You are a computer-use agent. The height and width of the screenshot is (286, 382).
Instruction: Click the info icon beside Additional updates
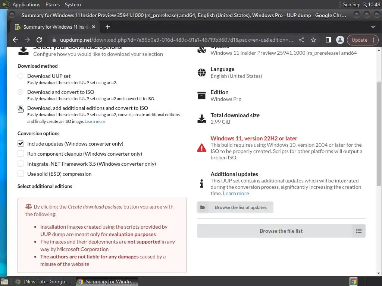click(x=202, y=184)
